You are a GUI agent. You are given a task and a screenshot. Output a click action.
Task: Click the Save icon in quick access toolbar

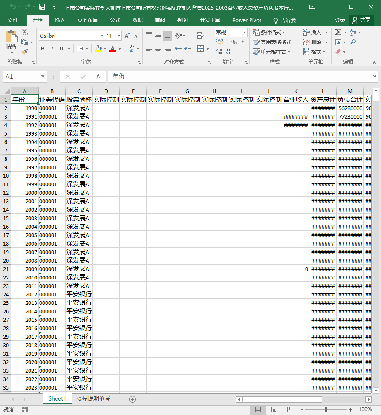click(42, 7)
